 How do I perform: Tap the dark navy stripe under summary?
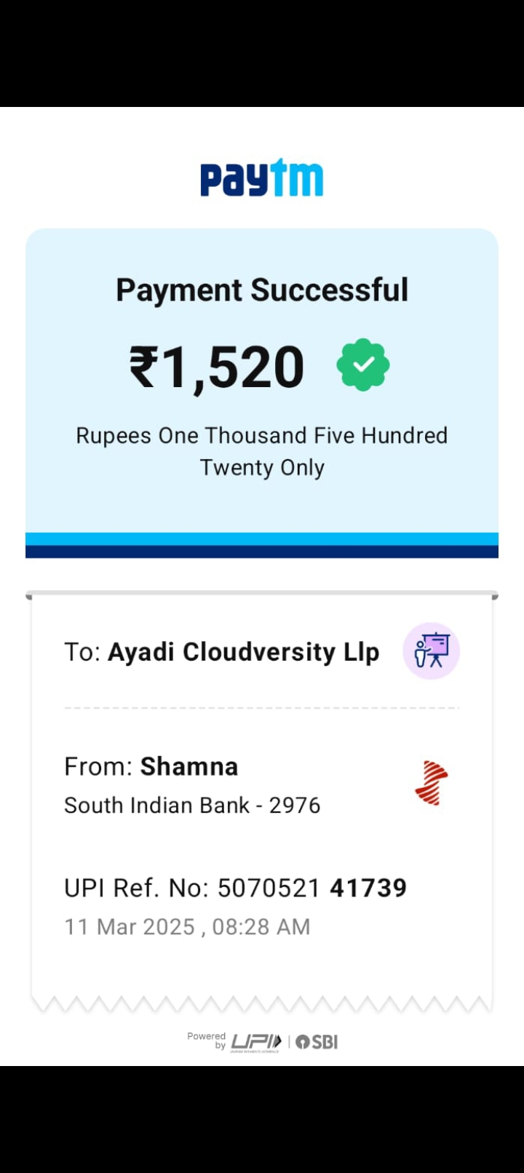tap(262, 552)
